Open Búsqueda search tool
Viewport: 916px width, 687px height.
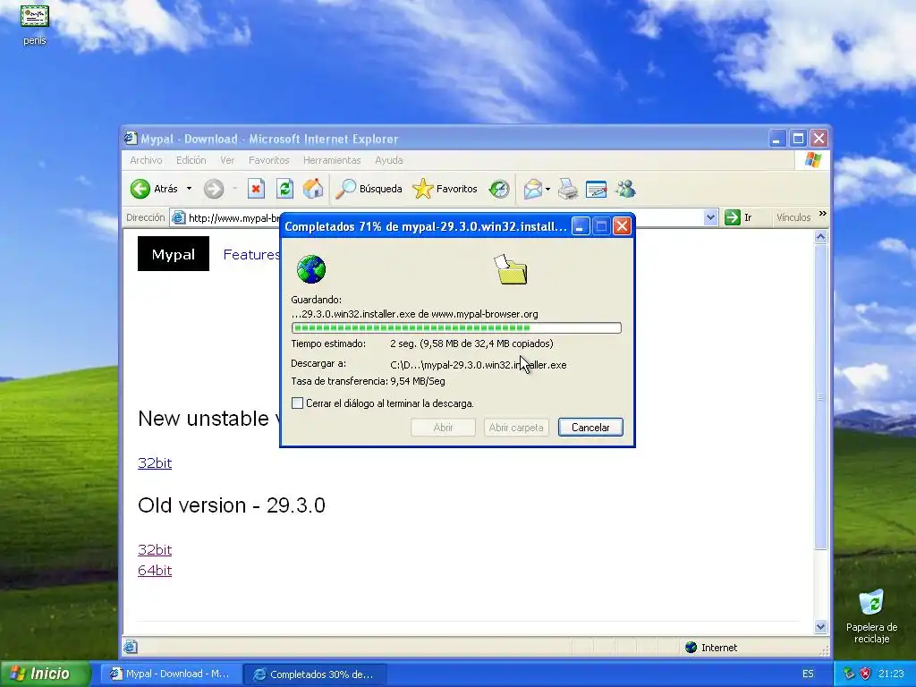tap(369, 189)
